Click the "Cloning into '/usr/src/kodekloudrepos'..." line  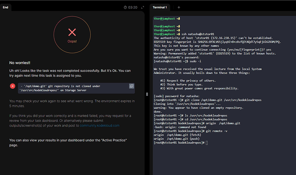pos(187,104)
